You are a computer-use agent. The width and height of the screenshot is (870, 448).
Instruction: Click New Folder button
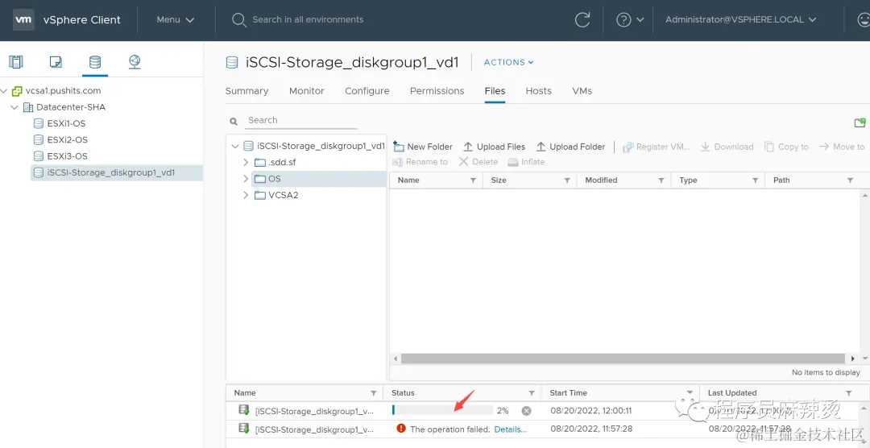pos(423,147)
